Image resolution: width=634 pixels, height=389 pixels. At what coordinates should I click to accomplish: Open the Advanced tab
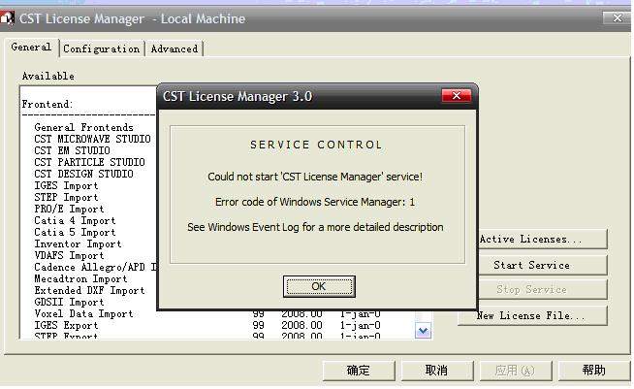coord(174,49)
